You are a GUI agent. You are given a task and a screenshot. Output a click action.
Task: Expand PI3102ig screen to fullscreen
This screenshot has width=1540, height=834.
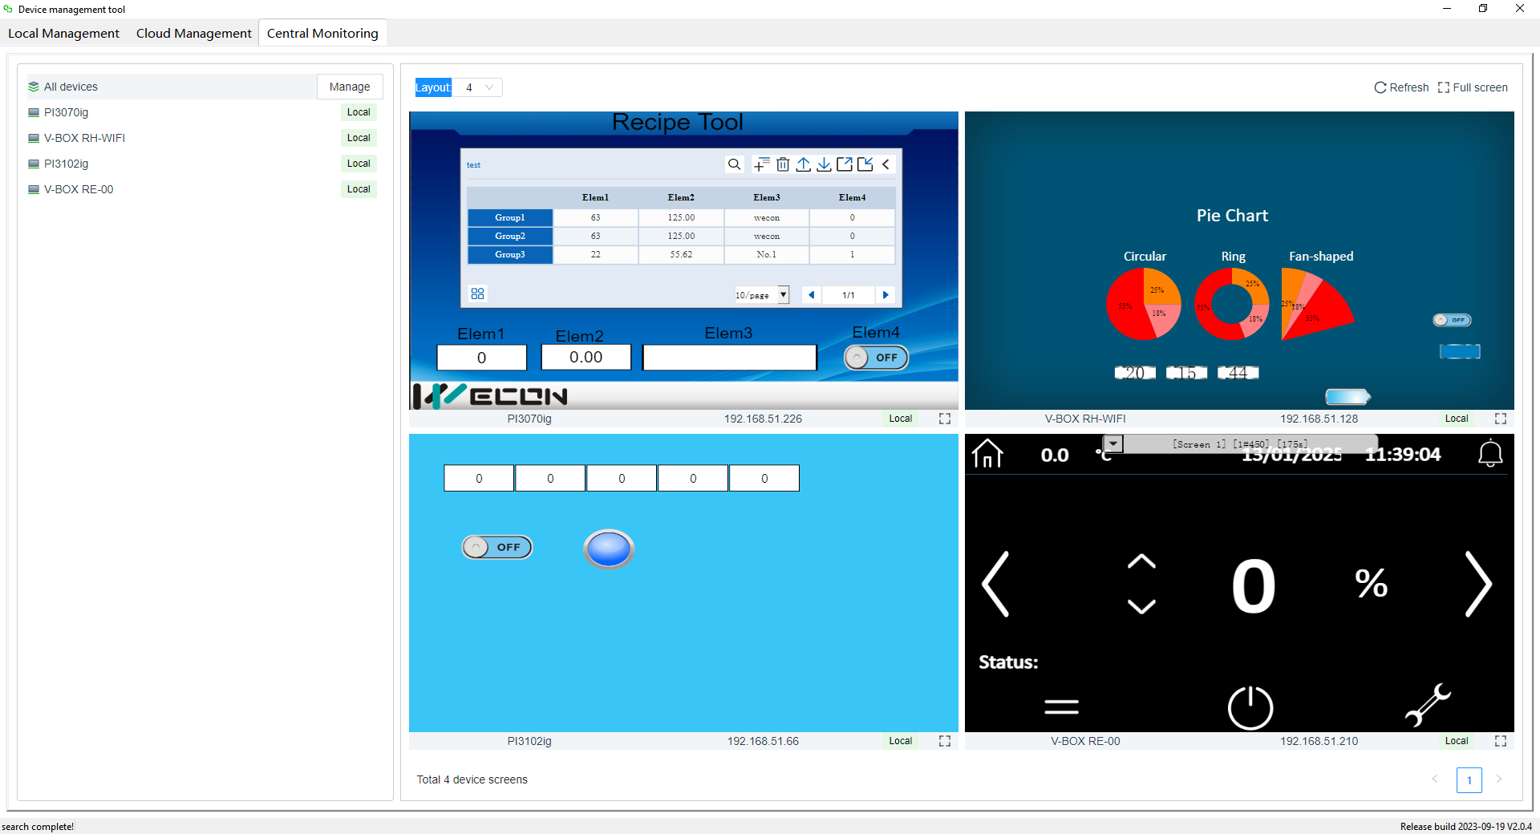pos(945,741)
